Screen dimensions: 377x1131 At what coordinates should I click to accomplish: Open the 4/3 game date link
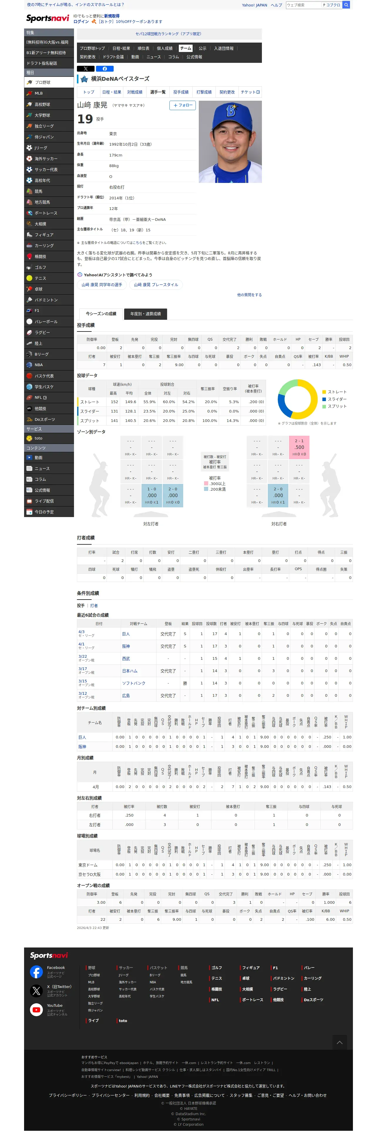pos(81,631)
